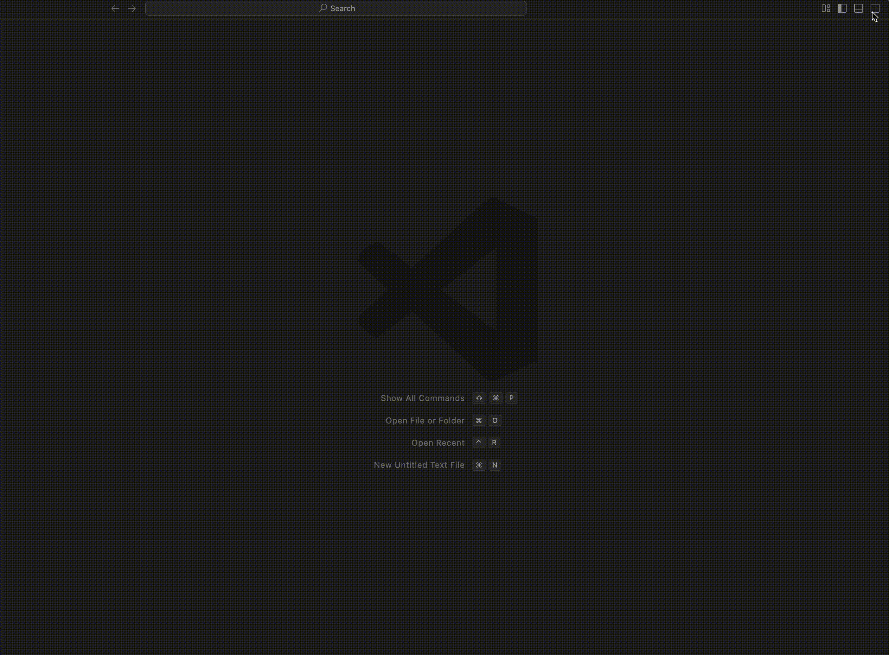
Task: Toggle the bottom Panel visibility
Action: 859,8
